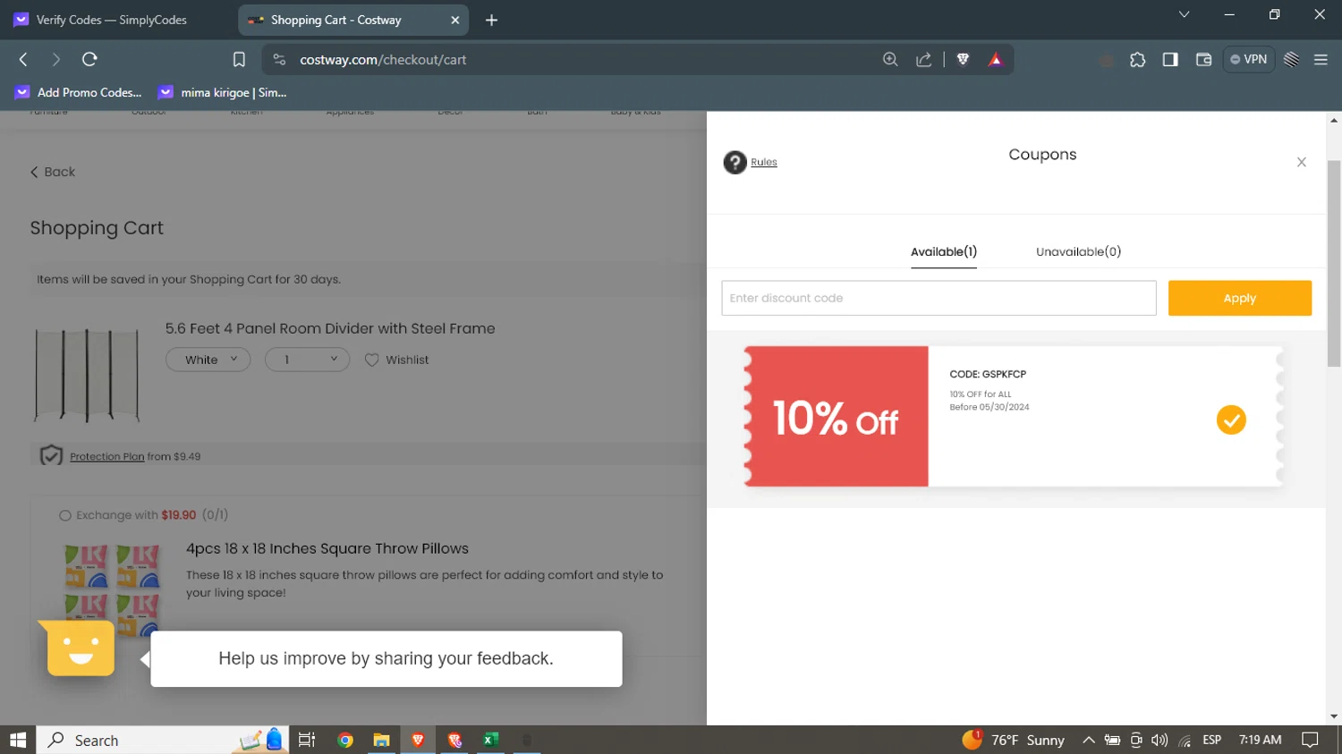The height and width of the screenshot is (754, 1342).
Task: Switch to the Unavailable(0) tab
Action: click(x=1078, y=251)
